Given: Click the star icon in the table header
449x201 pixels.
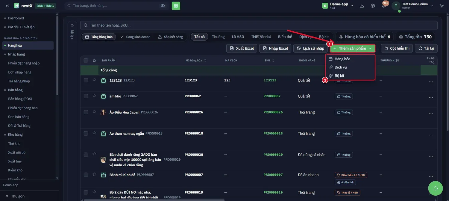Looking at the screenshot, I should [x=94, y=60].
